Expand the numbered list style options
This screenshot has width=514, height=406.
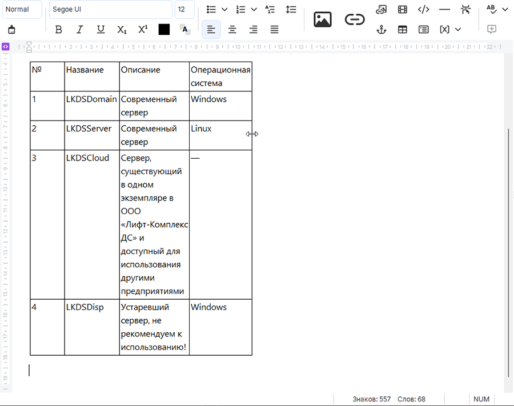(x=254, y=10)
